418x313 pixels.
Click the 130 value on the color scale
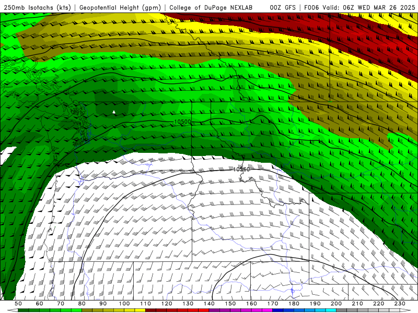click(188, 304)
